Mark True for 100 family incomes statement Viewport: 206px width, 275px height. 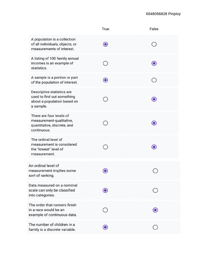pyautogui.click(x=105, y=63)
